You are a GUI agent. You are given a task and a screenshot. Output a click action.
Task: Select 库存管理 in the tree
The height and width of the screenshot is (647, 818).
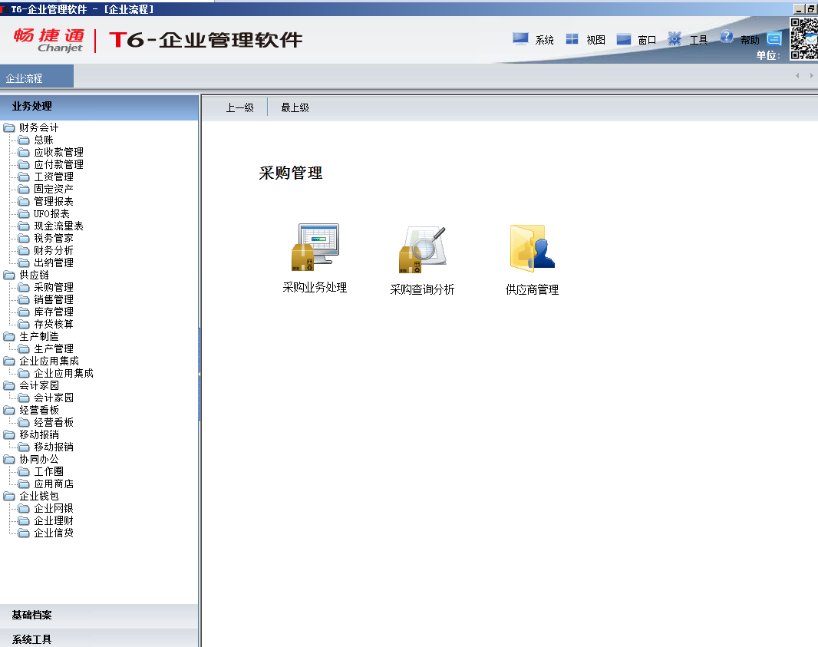click(x=54, y=312)
